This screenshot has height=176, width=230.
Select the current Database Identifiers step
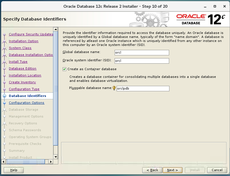pyautogui.click(x=27, y=96)
